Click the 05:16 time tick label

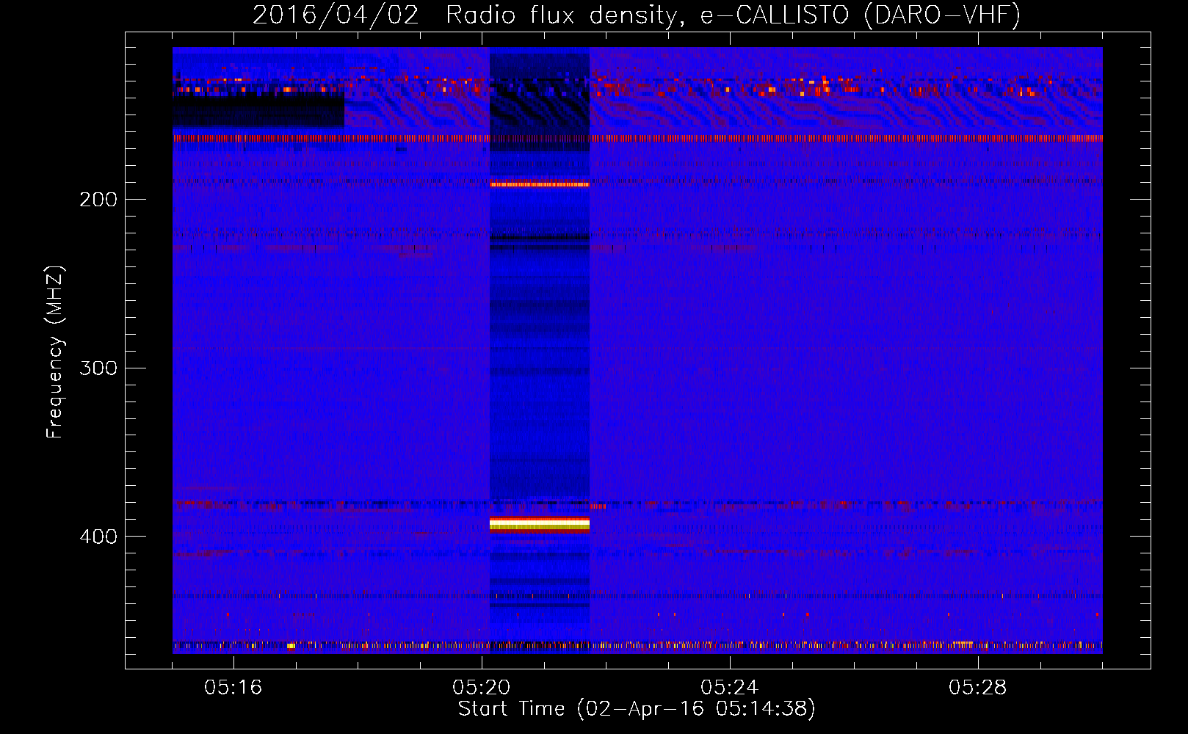(233, 688)
